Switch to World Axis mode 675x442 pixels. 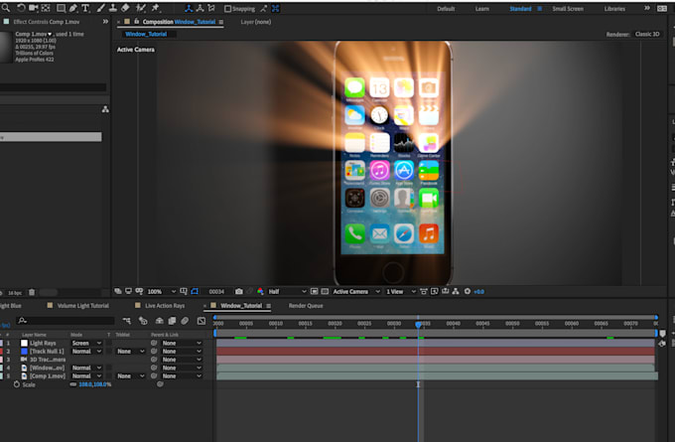(x=200, y=8)
